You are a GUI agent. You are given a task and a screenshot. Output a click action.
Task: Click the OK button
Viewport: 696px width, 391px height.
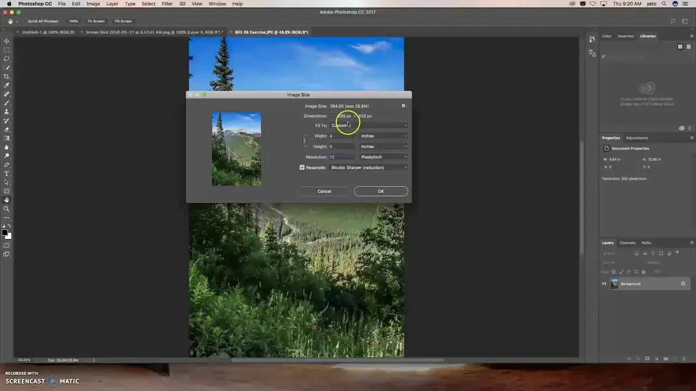coord(381,191)
